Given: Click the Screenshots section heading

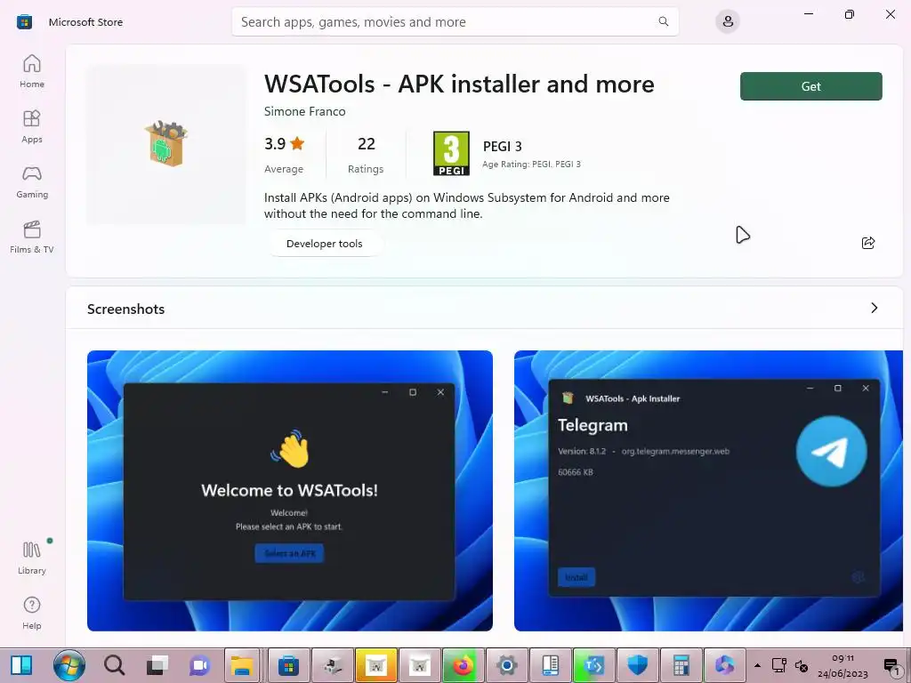Looking at the screenshot, I should pyautogui.click(x=125, y=309).
